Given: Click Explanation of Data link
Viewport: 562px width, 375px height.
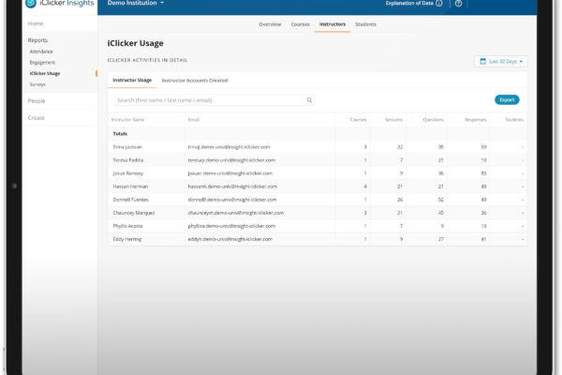Looking at the screenshot, I should point(409,3).
